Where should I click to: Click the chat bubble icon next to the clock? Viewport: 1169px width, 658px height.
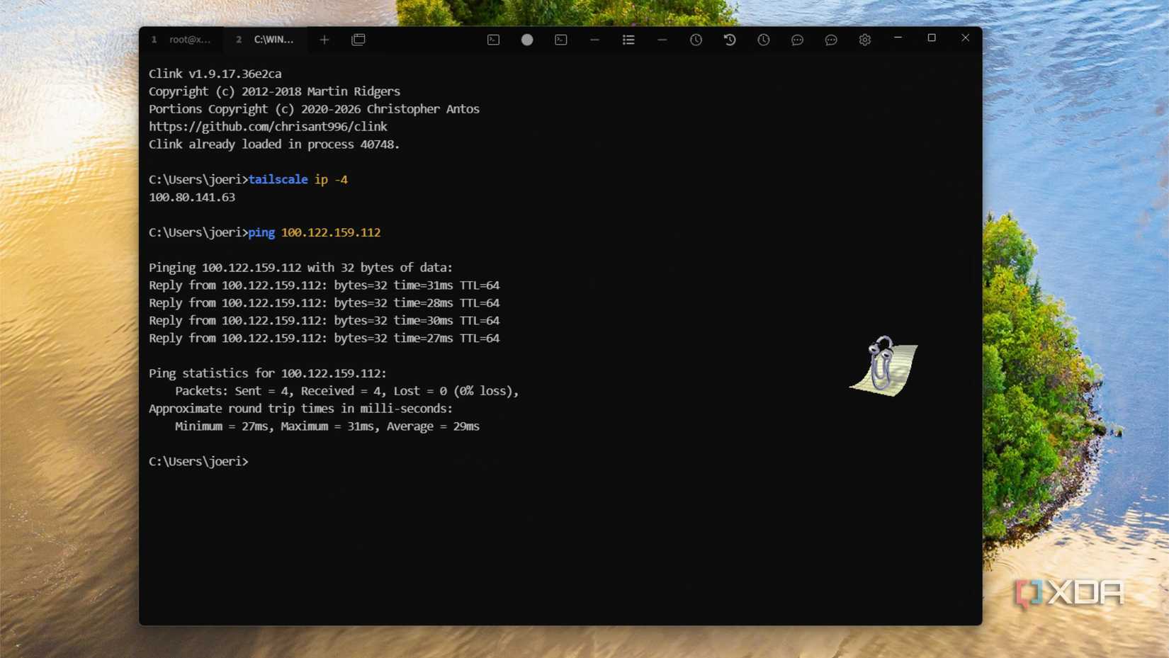tap(797, 40)
